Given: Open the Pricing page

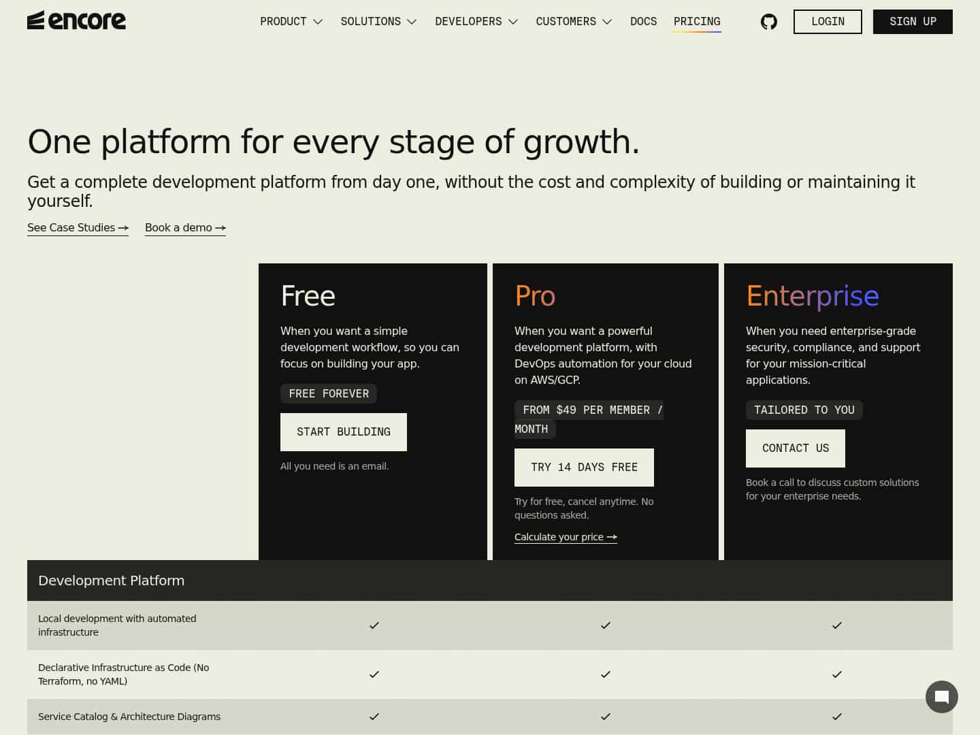Looking at the screenshot, I should (x=696, y=22).
